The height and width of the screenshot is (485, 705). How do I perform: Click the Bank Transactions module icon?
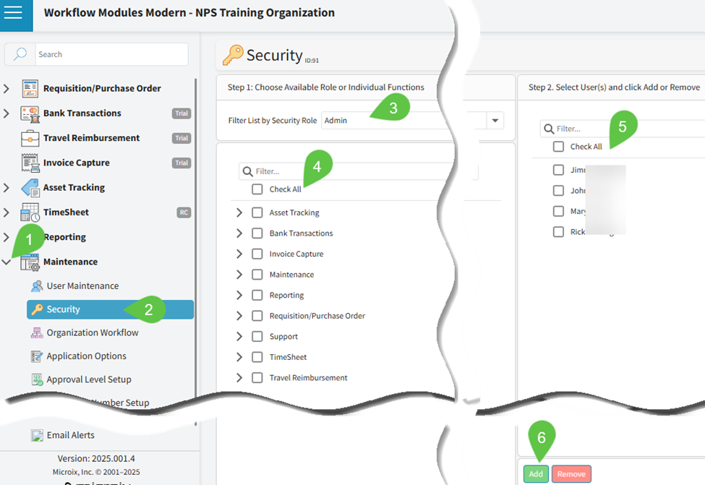tap(30, 113)
